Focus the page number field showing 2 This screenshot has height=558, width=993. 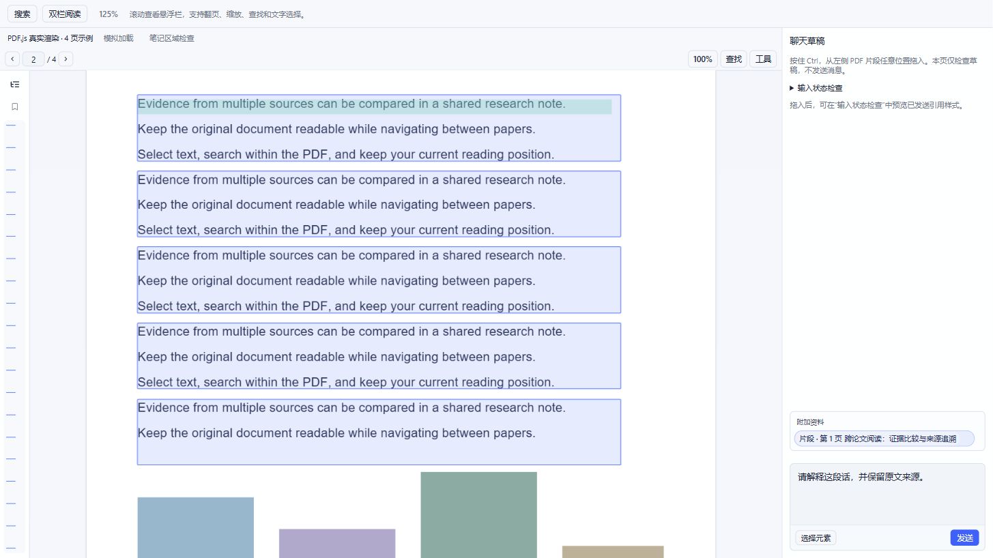(33, 59)
